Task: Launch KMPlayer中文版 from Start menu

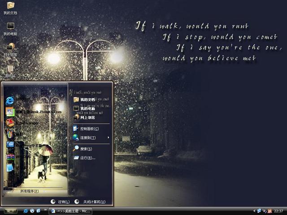Action: (x=24, y=146)
